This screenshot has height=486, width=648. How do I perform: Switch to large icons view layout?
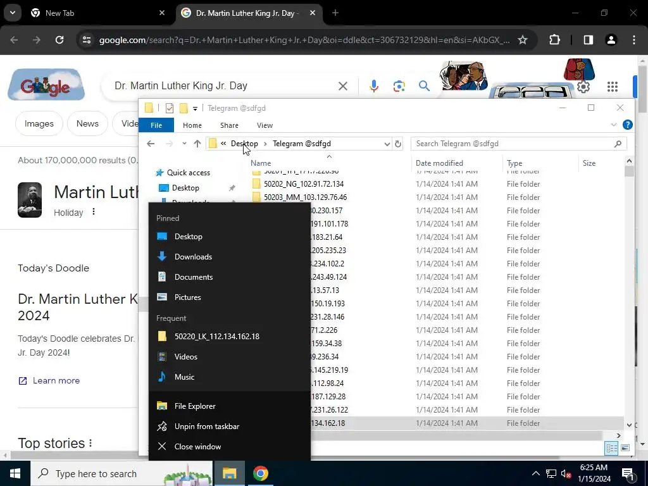pos(625,448)
